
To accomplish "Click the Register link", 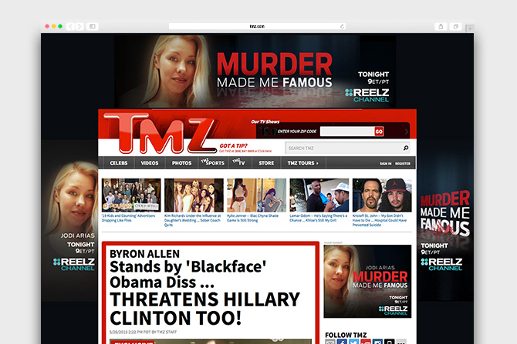I will (403, 163).
